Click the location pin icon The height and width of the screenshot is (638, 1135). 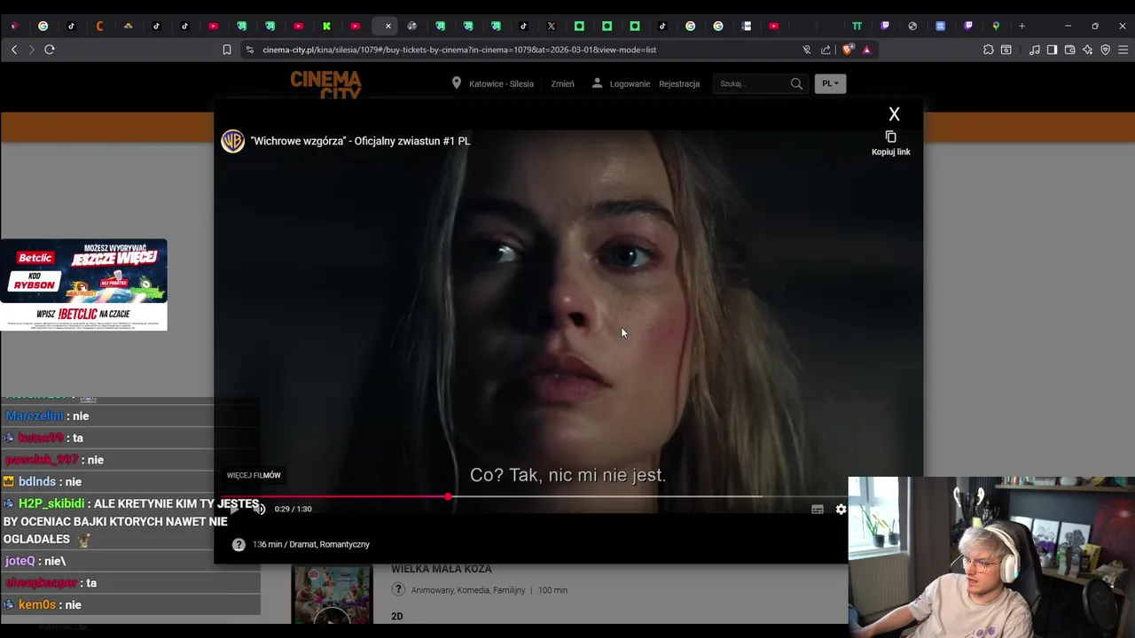(456, 83)
